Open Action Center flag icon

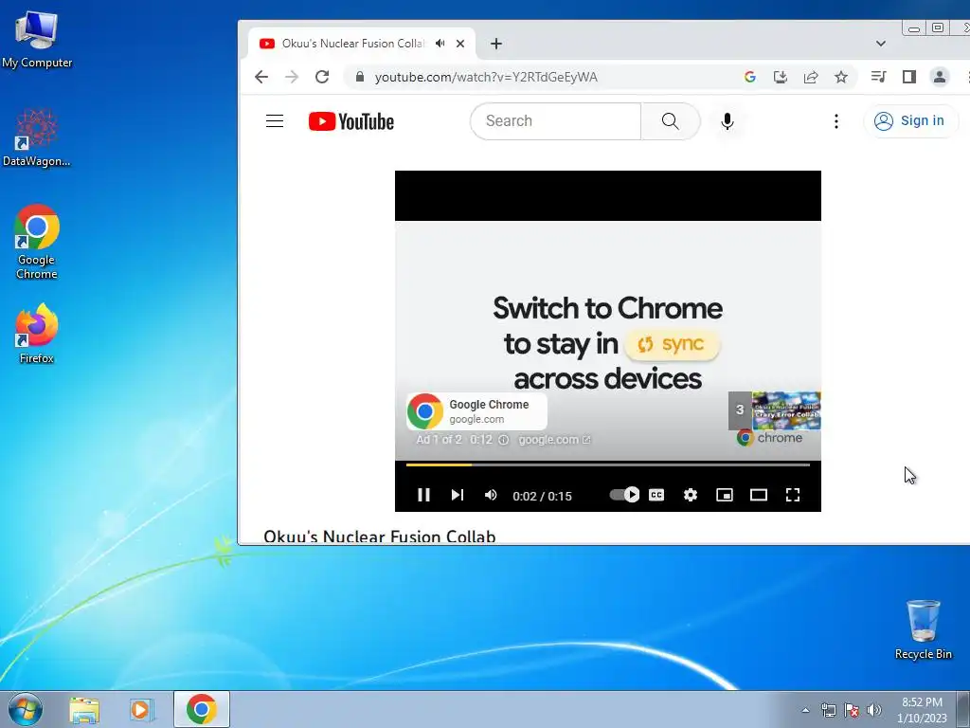pos(852,710)
